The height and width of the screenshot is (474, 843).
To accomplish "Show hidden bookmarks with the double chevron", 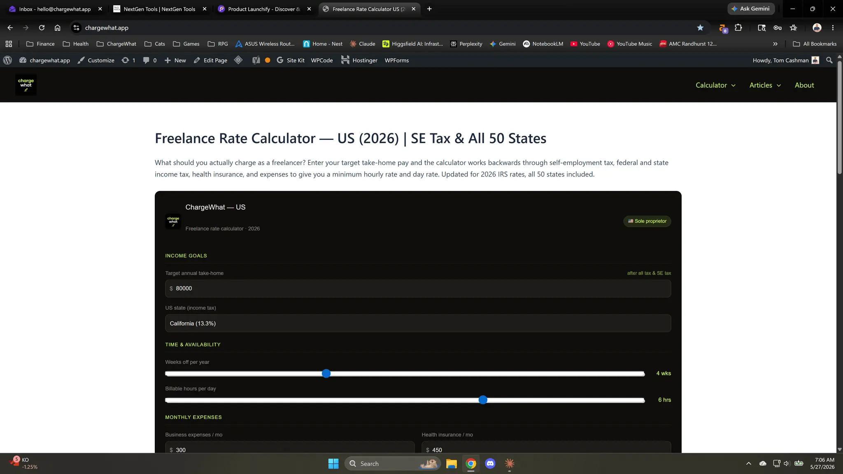I will pyautogui.click(x=775, y=44).
